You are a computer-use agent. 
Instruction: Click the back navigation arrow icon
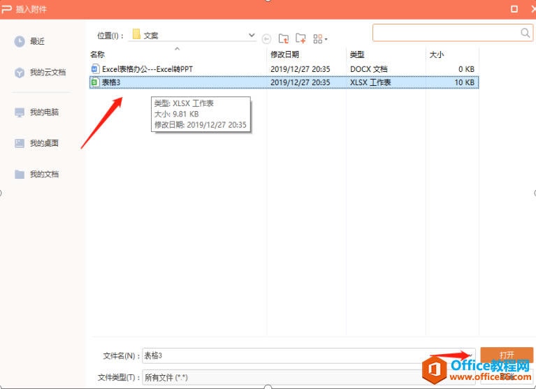click(266, 39)
